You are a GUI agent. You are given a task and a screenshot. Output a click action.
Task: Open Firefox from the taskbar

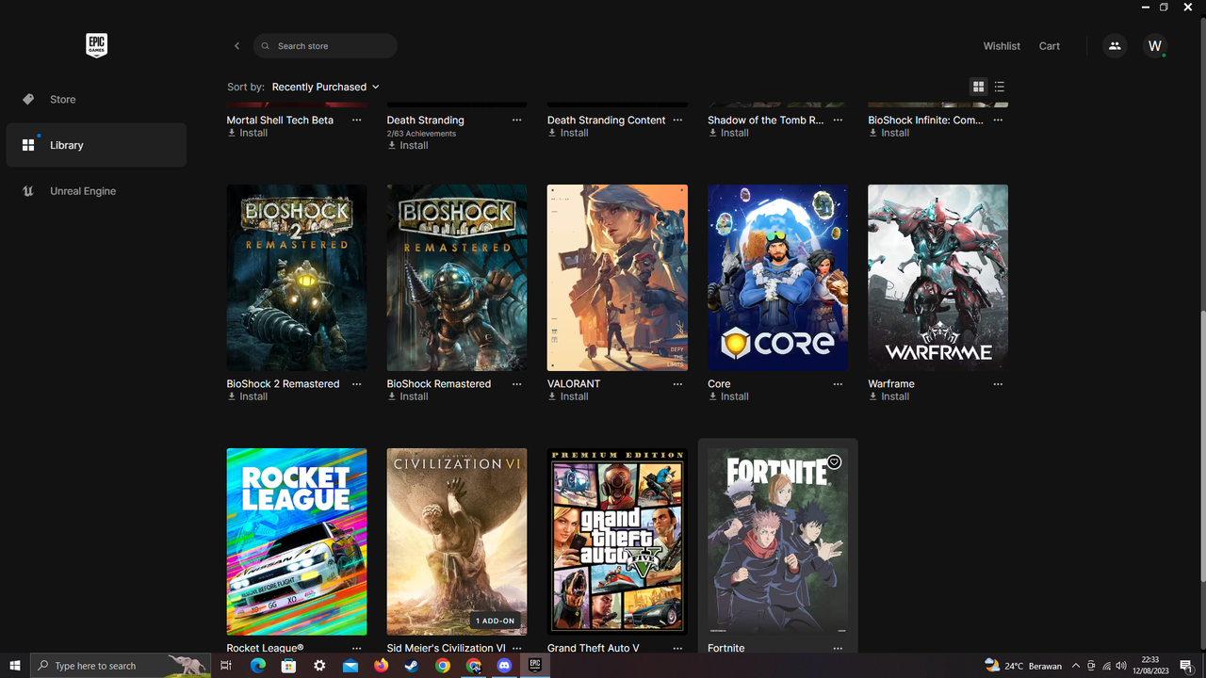pyautogui.click(x=381, y=666)
